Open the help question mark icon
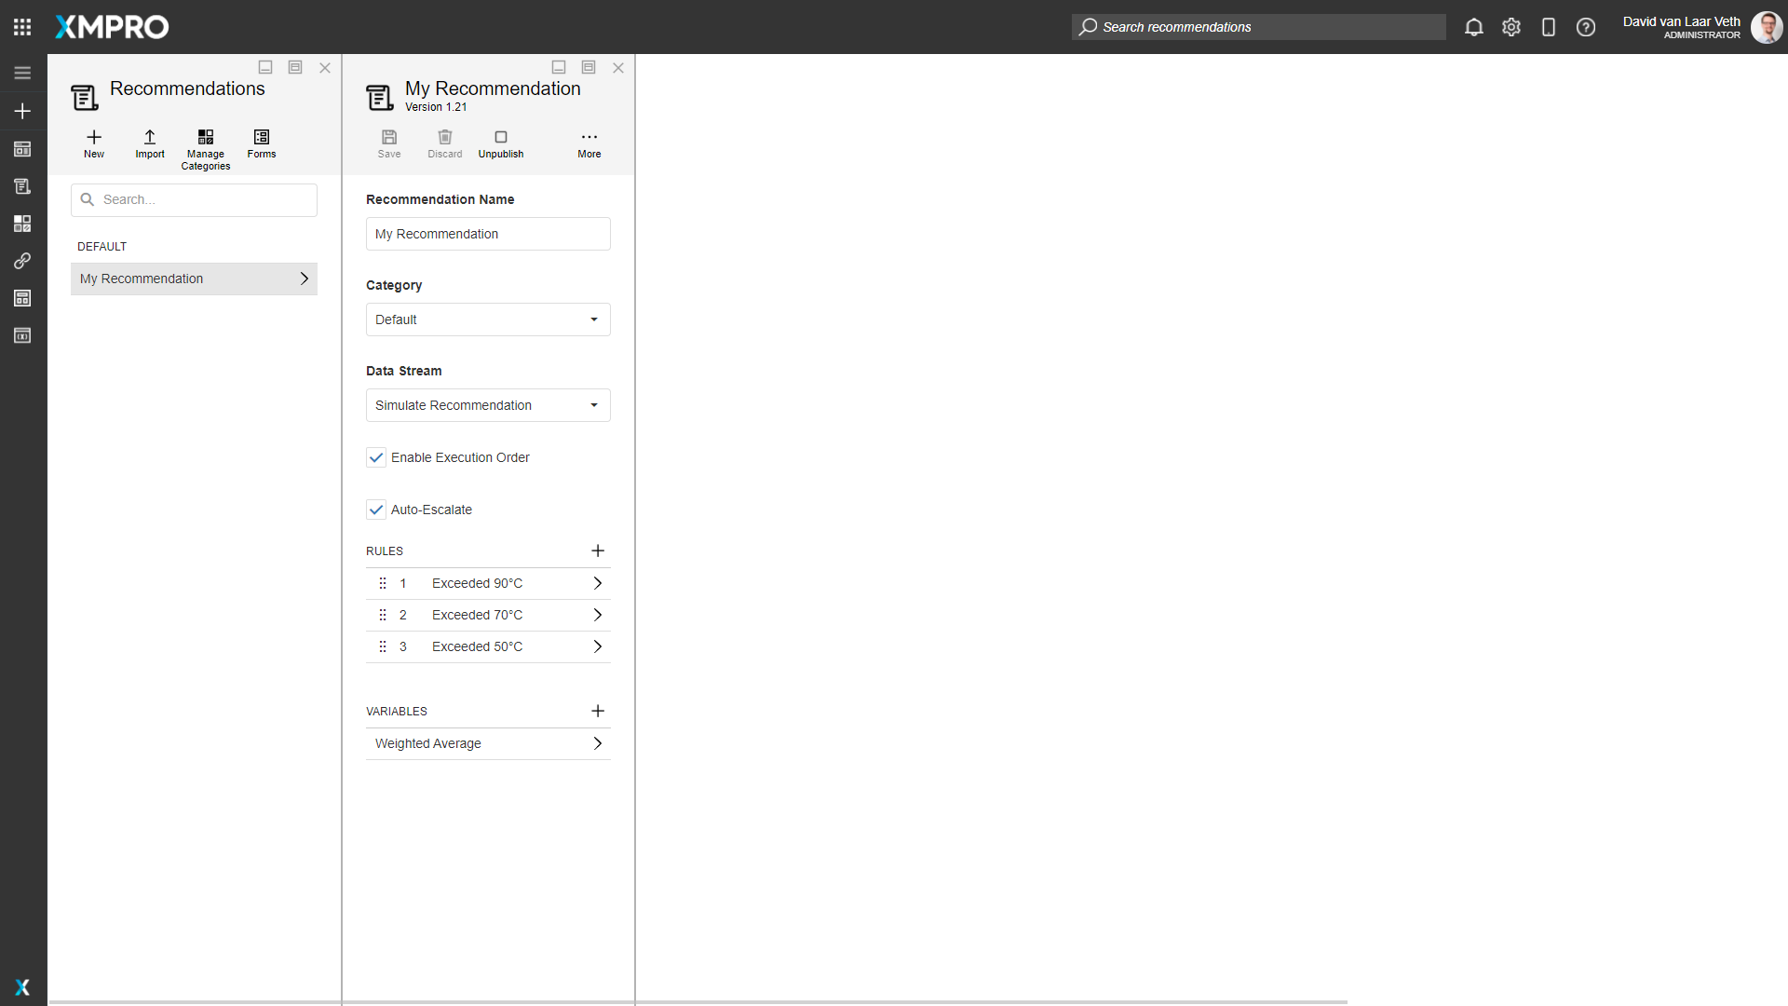This screenshot has width=1788, height=1006. pyautogui.click(x=1586, y=27)
